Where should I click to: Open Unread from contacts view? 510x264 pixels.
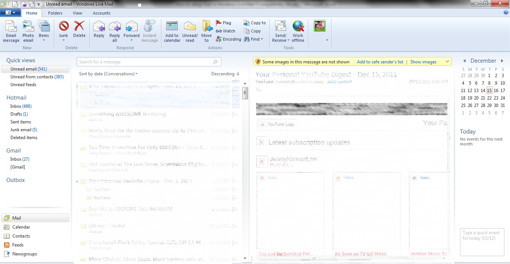click(37, 77)
